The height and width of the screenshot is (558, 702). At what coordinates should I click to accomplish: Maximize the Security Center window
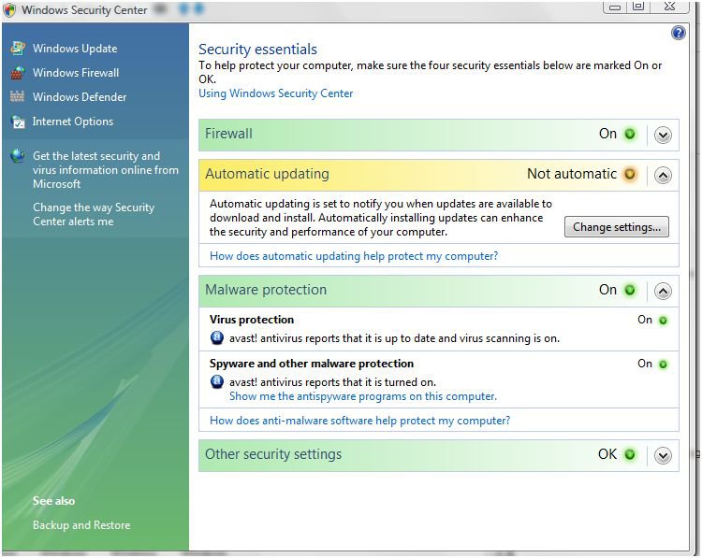[638, 7]
